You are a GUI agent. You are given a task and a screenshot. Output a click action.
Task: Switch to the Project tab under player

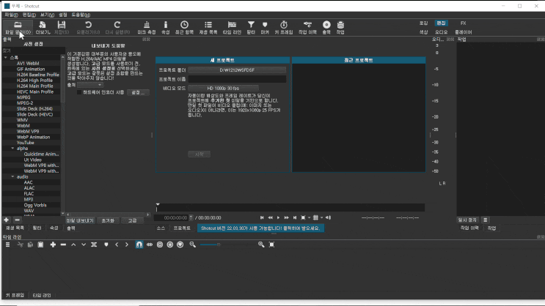coord(182,228)
